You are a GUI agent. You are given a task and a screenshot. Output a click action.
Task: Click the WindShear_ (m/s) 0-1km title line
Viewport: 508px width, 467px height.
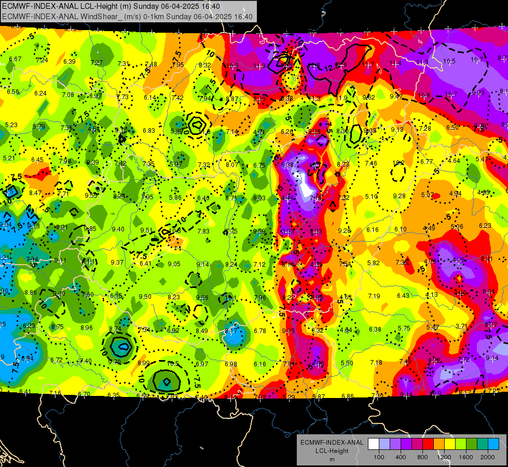(127, 17)
